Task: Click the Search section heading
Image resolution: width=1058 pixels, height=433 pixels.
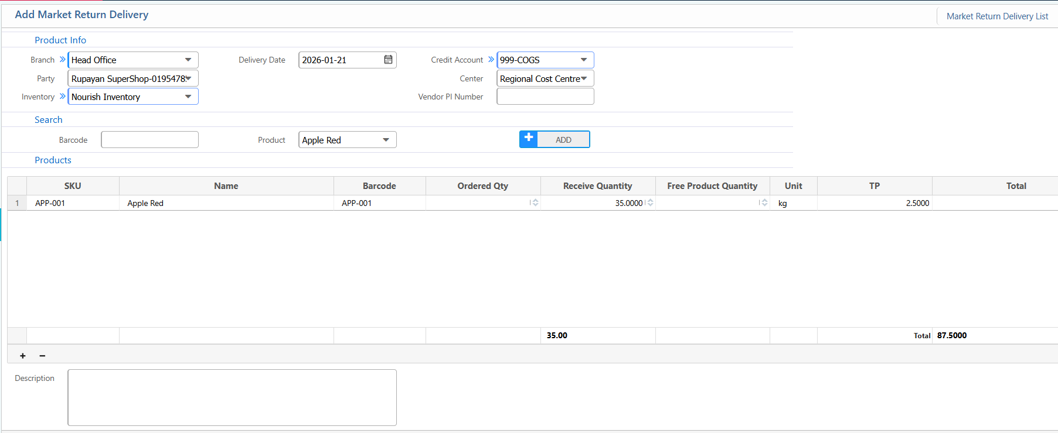Action: click(x=49, y=119)
